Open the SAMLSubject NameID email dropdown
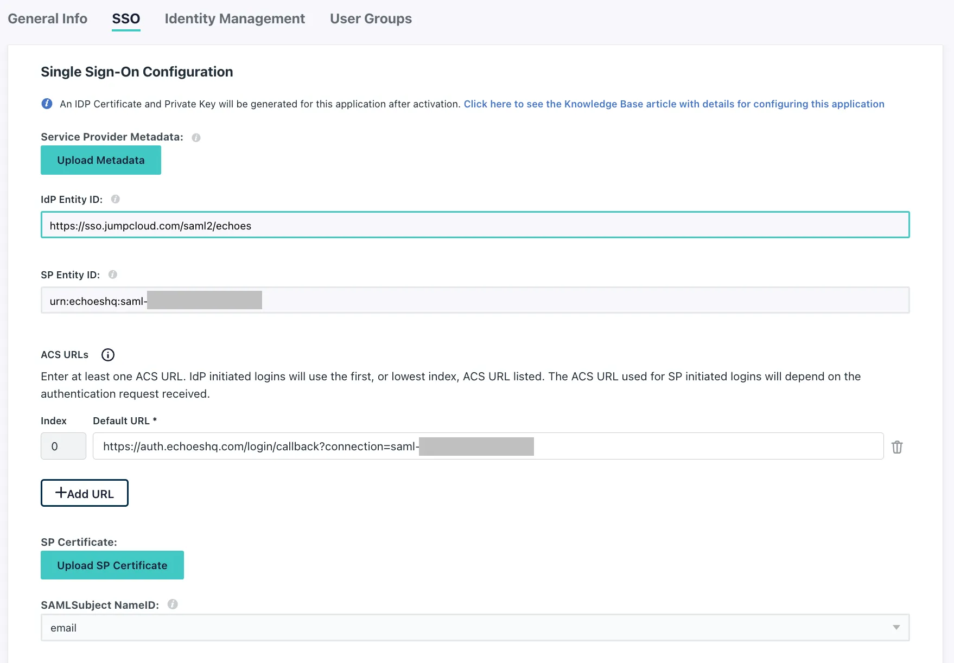954x663 pixels. click(475, 628)
